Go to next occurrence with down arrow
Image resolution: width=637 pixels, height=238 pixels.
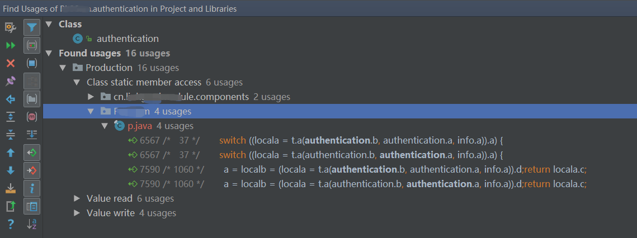[x=10, y=170]
